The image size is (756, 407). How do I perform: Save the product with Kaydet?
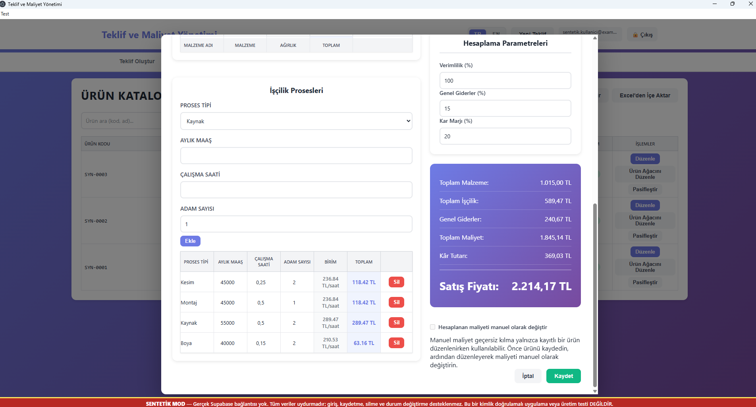click(x=563, y=376)
